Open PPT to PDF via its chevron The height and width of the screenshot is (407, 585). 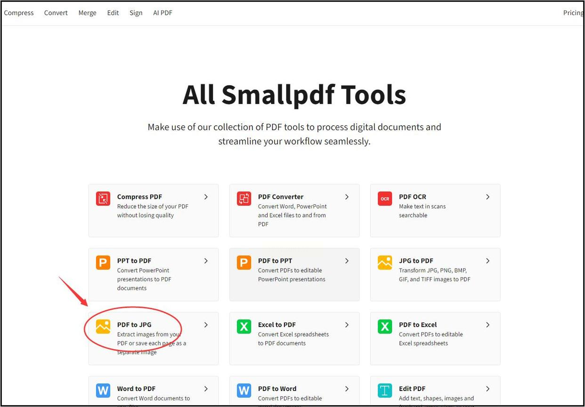pos(206,261)
